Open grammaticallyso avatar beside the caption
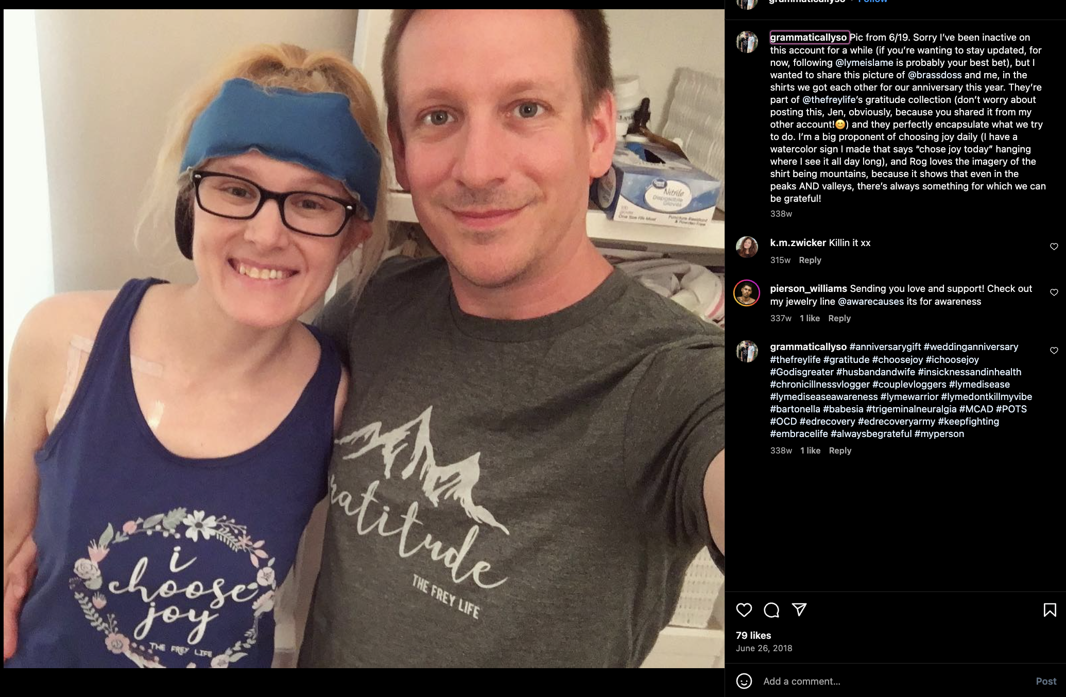This screenshot has height=697, width=1066. coord(747,42)
